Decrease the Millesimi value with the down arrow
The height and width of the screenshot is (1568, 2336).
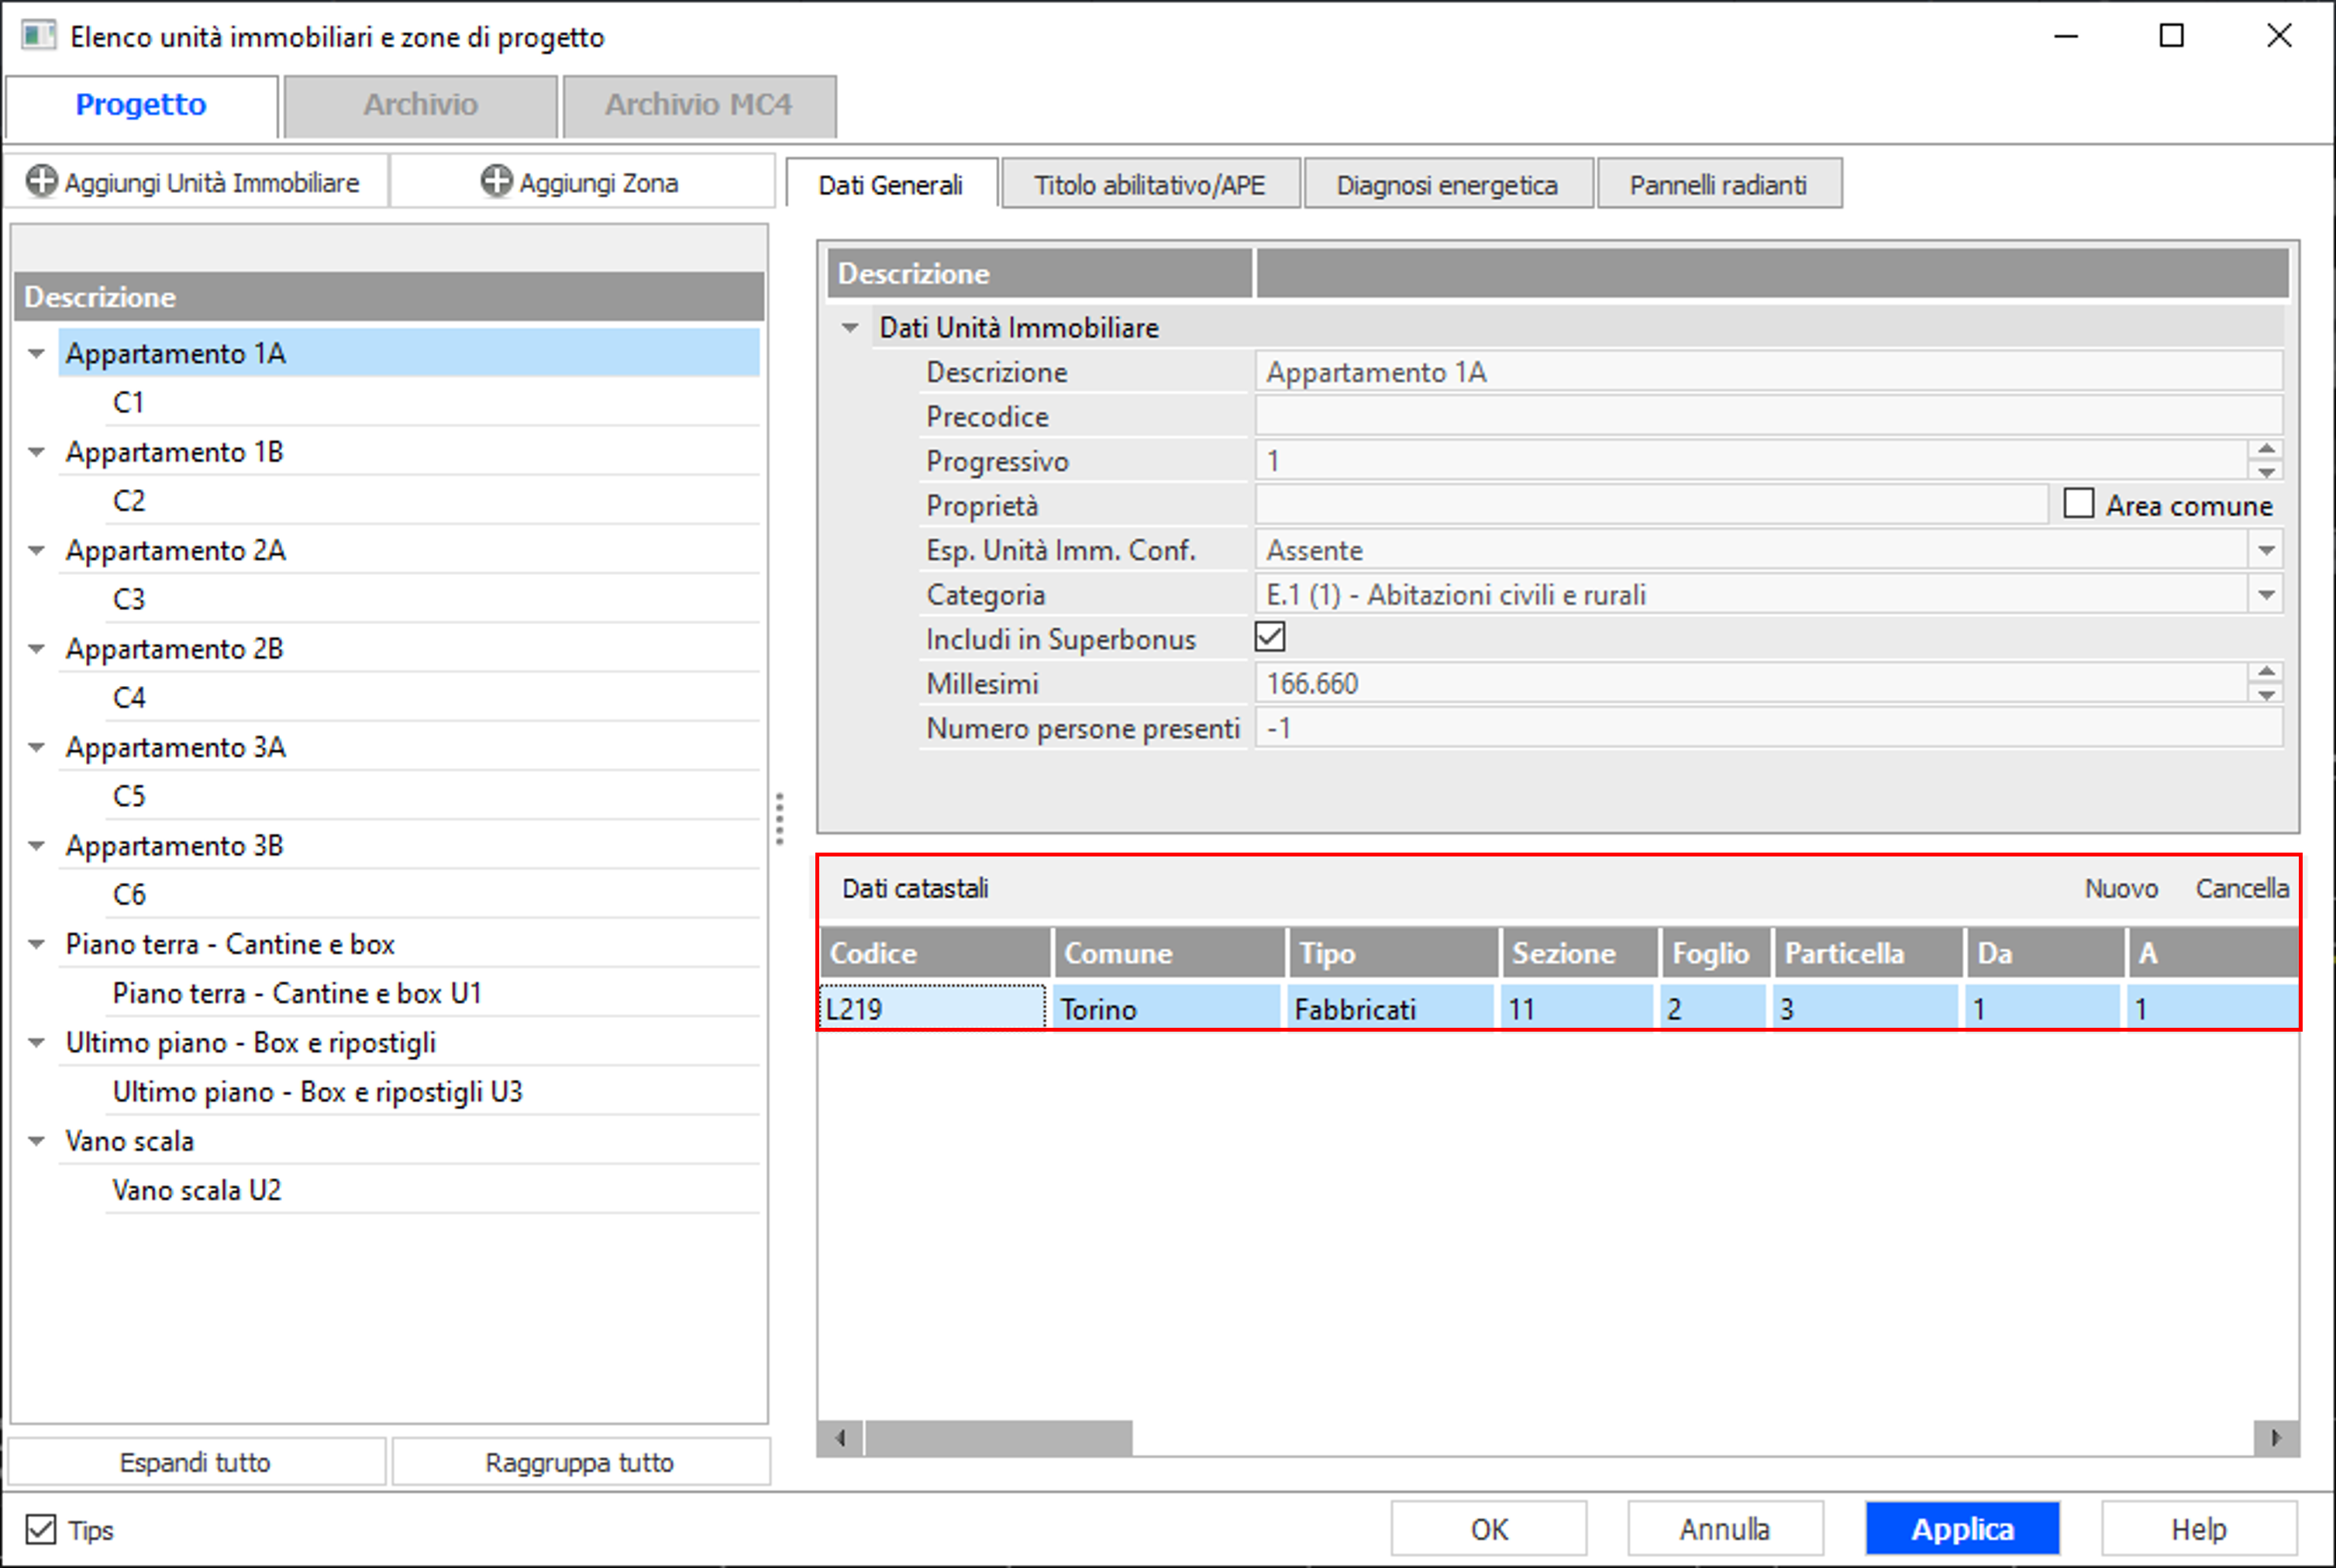[x=2266, y=695]
